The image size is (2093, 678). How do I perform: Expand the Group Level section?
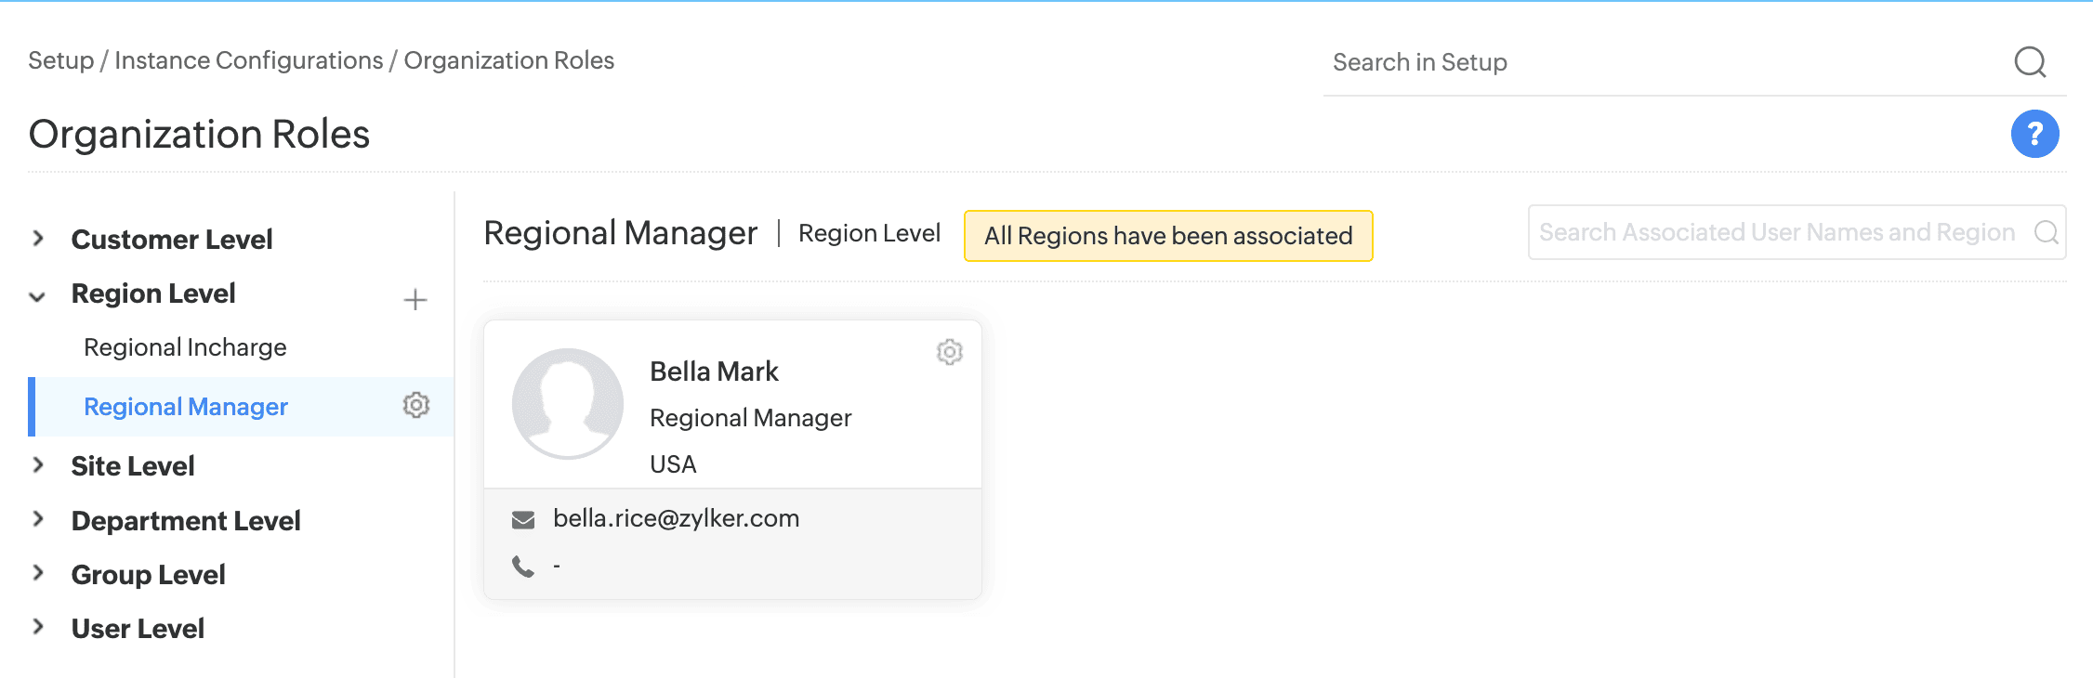pos(38,573)
